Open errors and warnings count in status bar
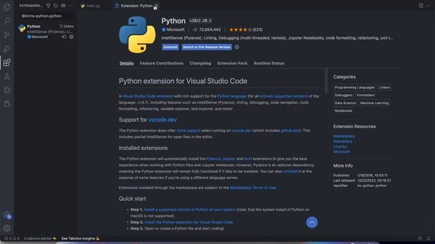Image resolution: width=435 pixels, height=244 pixels. click(x=12, y=238)
